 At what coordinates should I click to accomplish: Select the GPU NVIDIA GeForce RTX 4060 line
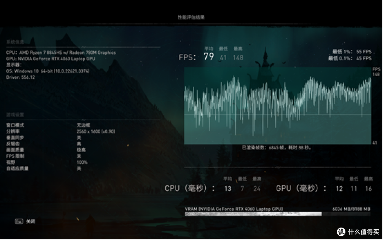pos(51,59)
